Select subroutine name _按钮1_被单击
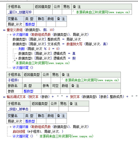 [18, 109]
